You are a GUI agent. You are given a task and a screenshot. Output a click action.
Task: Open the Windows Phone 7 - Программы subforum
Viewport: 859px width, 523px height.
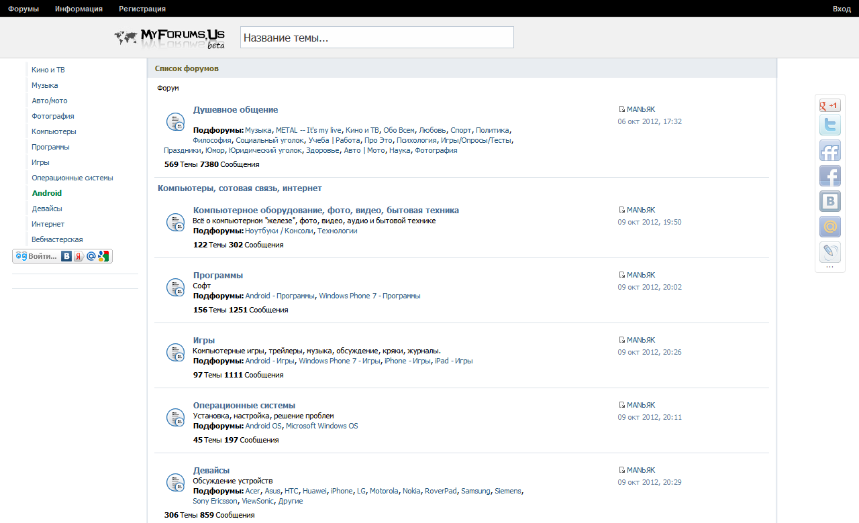point(369,296)
